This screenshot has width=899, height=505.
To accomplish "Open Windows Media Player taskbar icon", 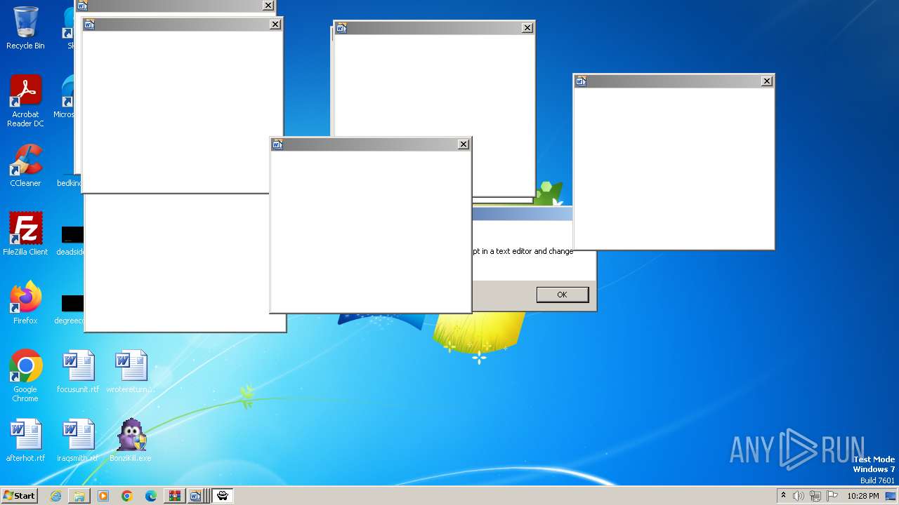I will tap(103, 496).
